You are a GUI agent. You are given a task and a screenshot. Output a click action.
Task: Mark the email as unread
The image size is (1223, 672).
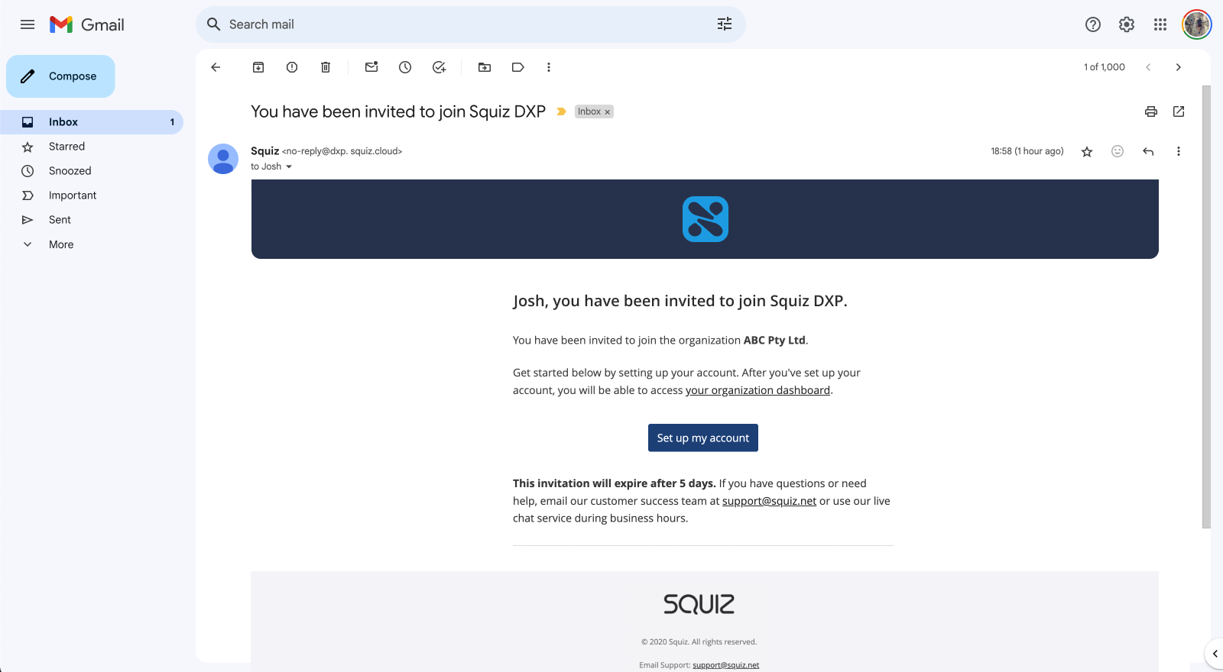tap(371, 67)
